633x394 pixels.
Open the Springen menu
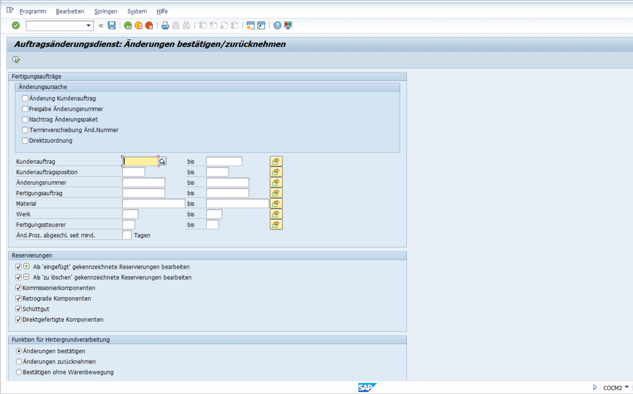[106, 11]
